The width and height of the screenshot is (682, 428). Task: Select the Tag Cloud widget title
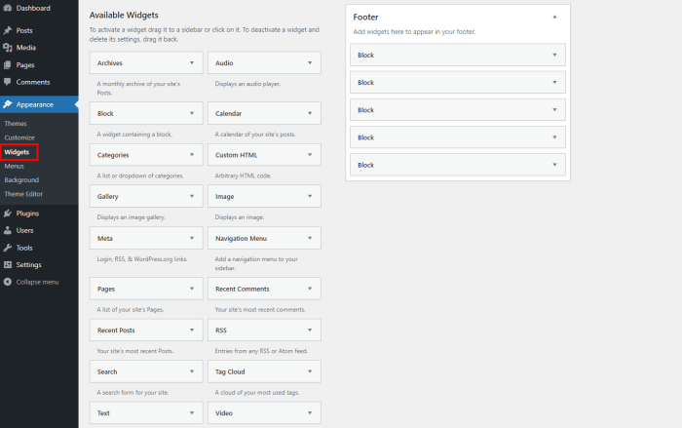(x=230, y=371)
